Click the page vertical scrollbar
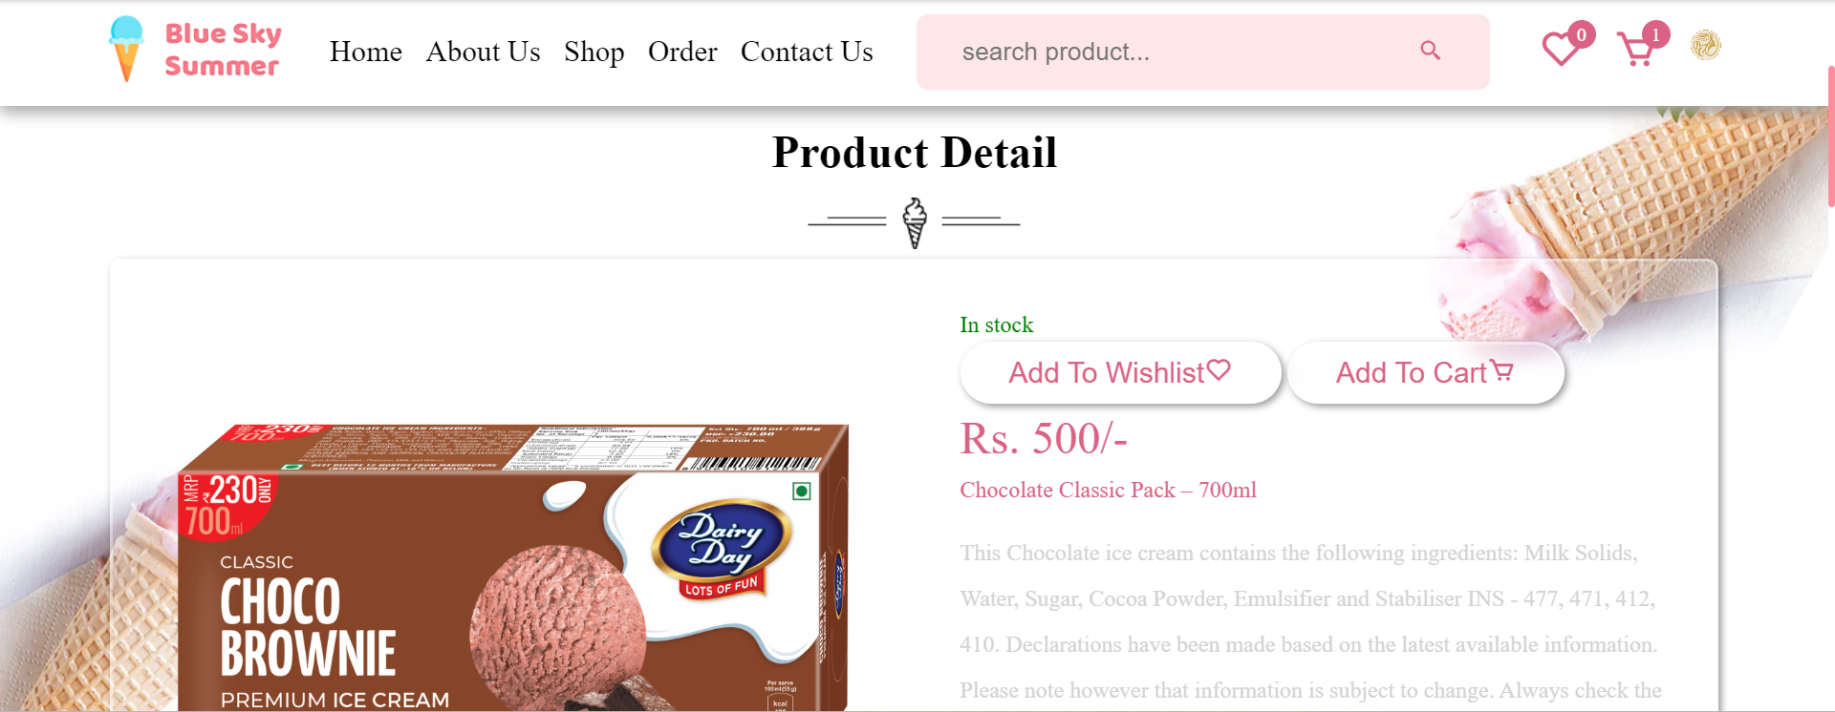 [x=1830, y=136]
